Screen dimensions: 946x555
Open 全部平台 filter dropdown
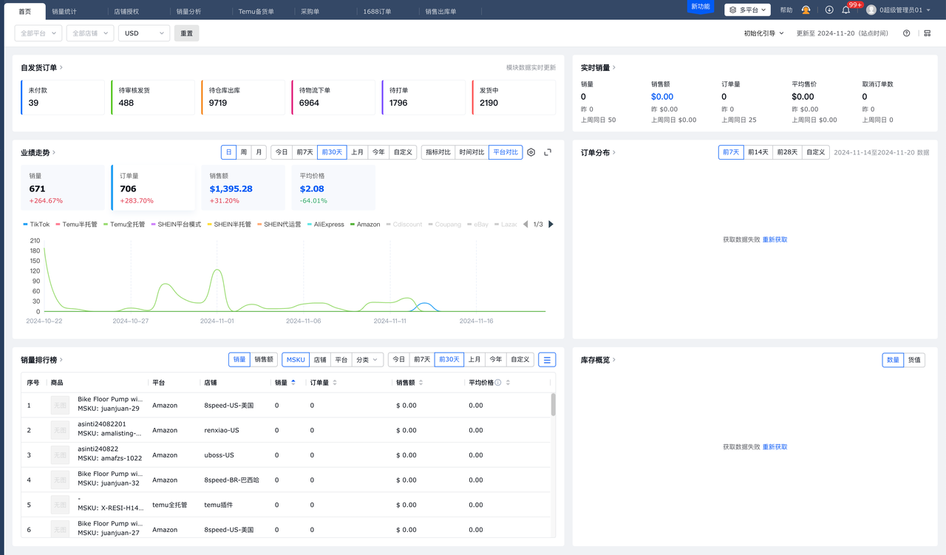tap(38, 33)
